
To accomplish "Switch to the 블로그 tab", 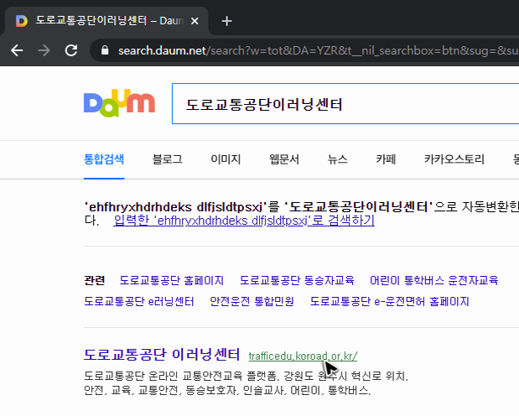I will pyautogui.click(x=167, y=159).
